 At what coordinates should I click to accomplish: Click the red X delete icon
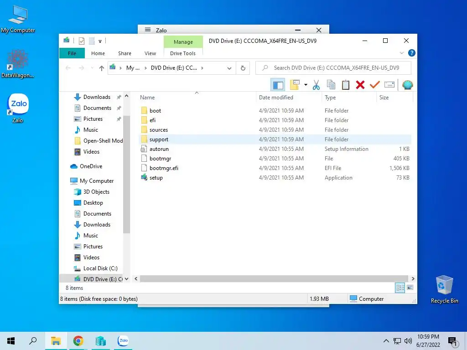click(360, 85)
